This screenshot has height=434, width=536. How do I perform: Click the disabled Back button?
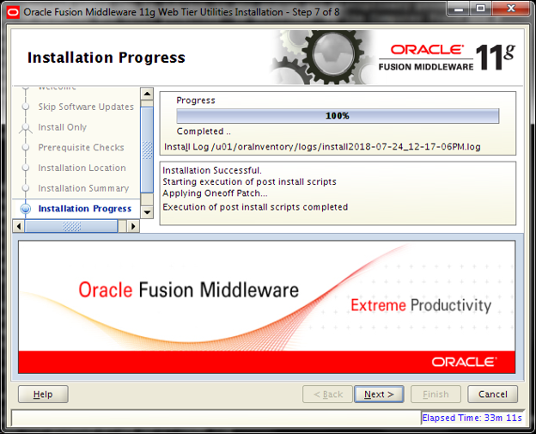pos(327,394)
